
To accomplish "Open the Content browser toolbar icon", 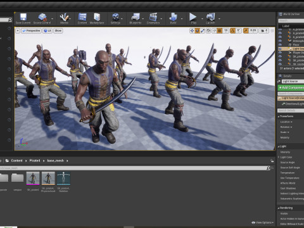I will click(82, 17).
